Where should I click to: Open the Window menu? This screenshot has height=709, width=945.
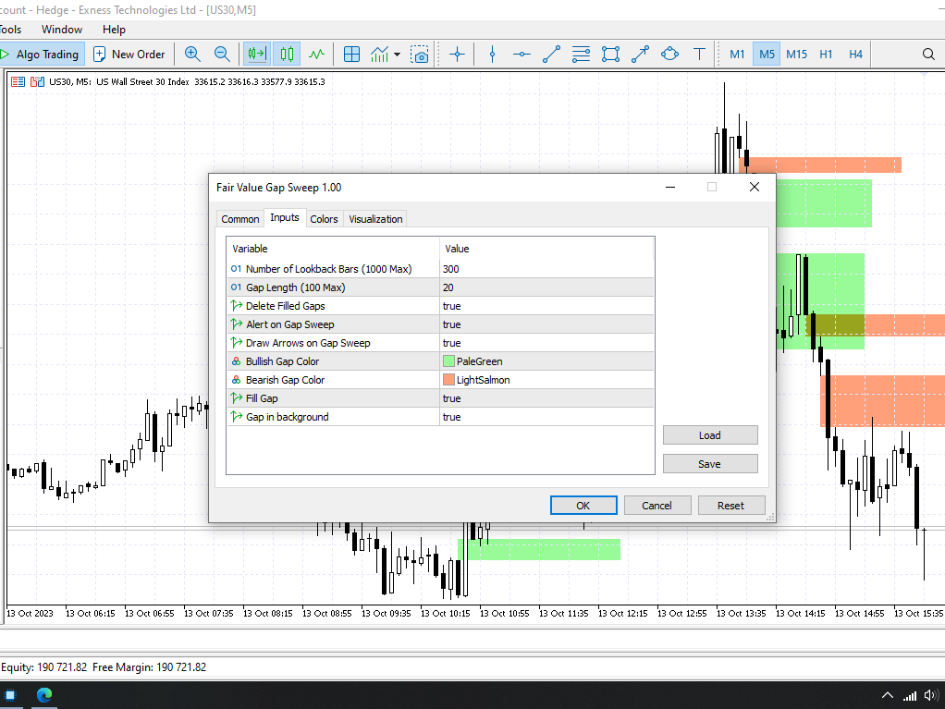point(61,29)
